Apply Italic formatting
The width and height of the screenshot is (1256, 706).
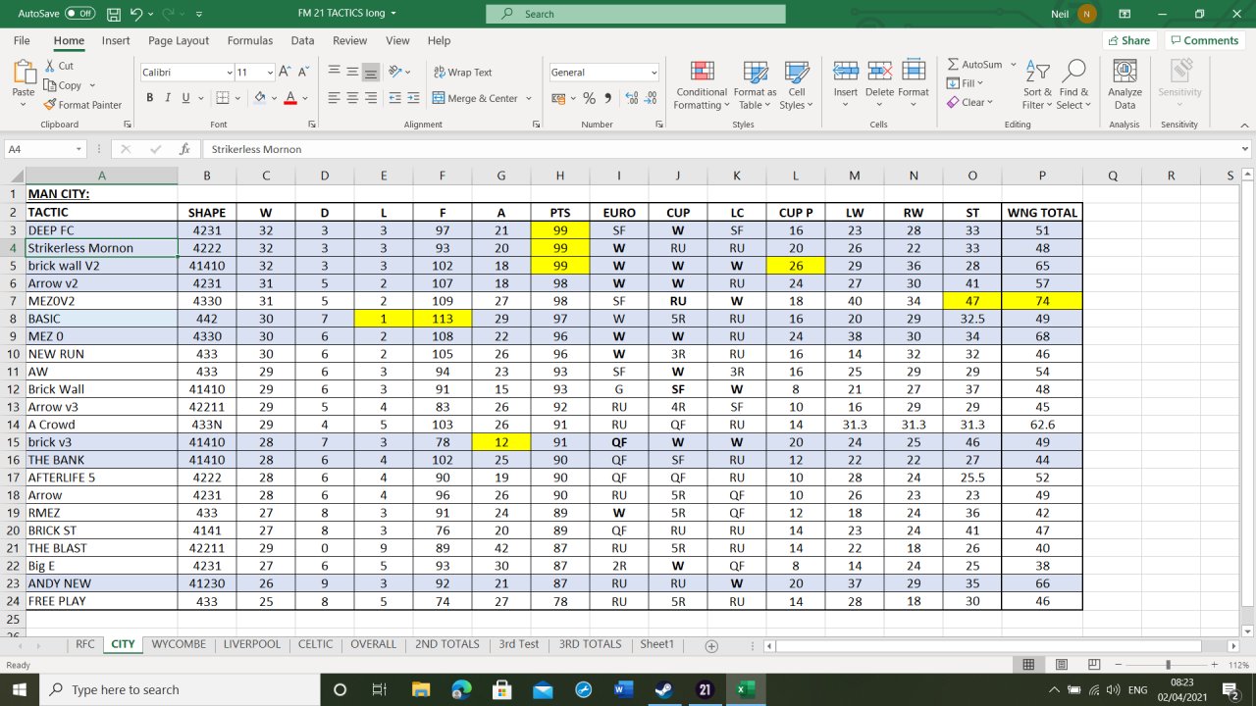coord(168,98)
